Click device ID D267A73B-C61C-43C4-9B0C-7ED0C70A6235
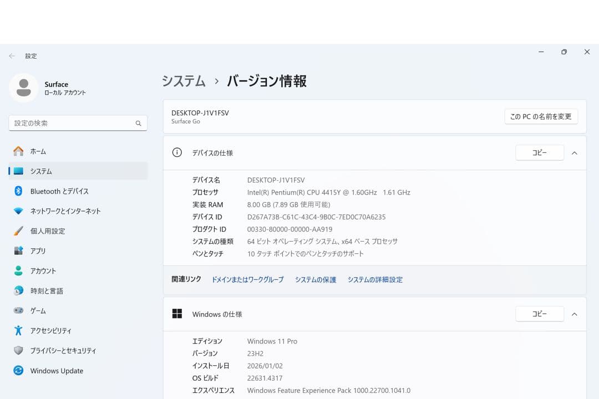The image size is (599, 399). (x=316, y=217)
